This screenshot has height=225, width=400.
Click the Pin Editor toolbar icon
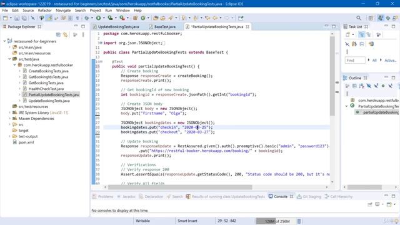pos(241,18)
